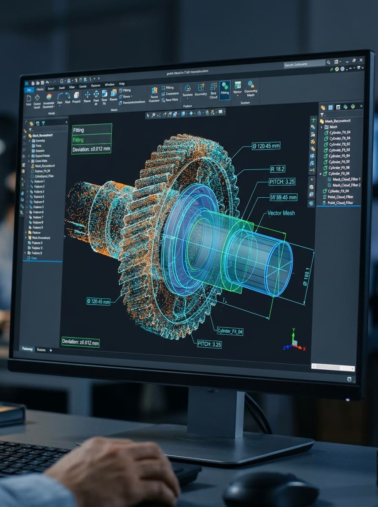The height and width of the screenshot is (507, 378).
Task: Collapse the Cylinder_F0_06 node
Action: tap(320, 174)
